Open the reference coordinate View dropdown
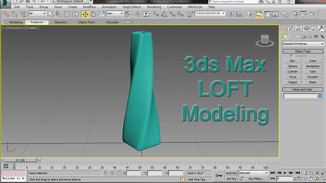 point(115,13)
